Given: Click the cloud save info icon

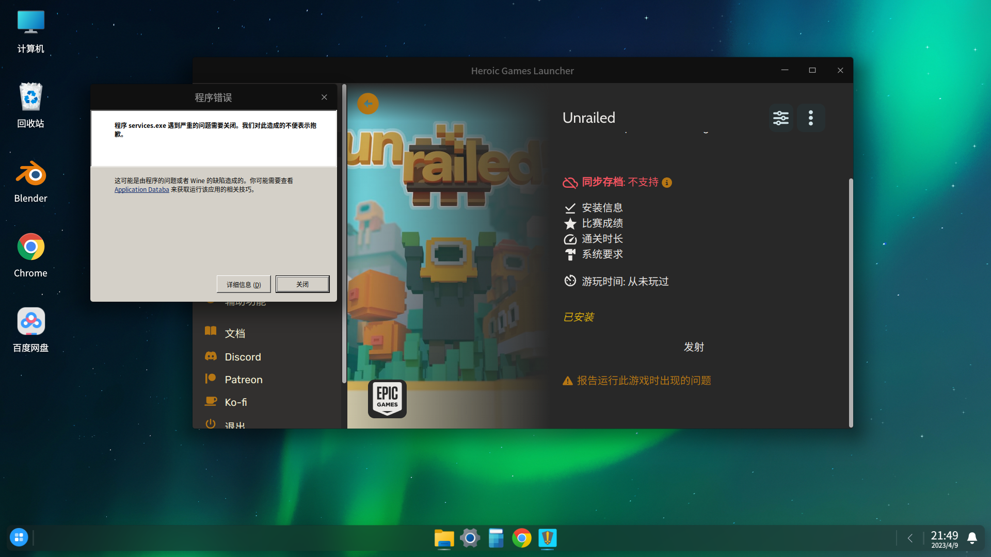Looking at the screenshot, I should [x=667, y=183].
